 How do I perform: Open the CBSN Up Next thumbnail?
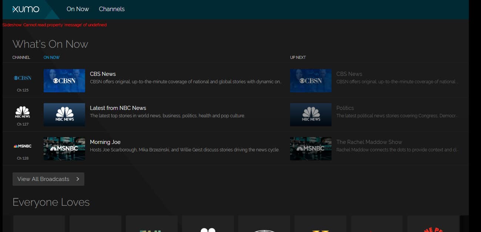click(x=311, y=81)
